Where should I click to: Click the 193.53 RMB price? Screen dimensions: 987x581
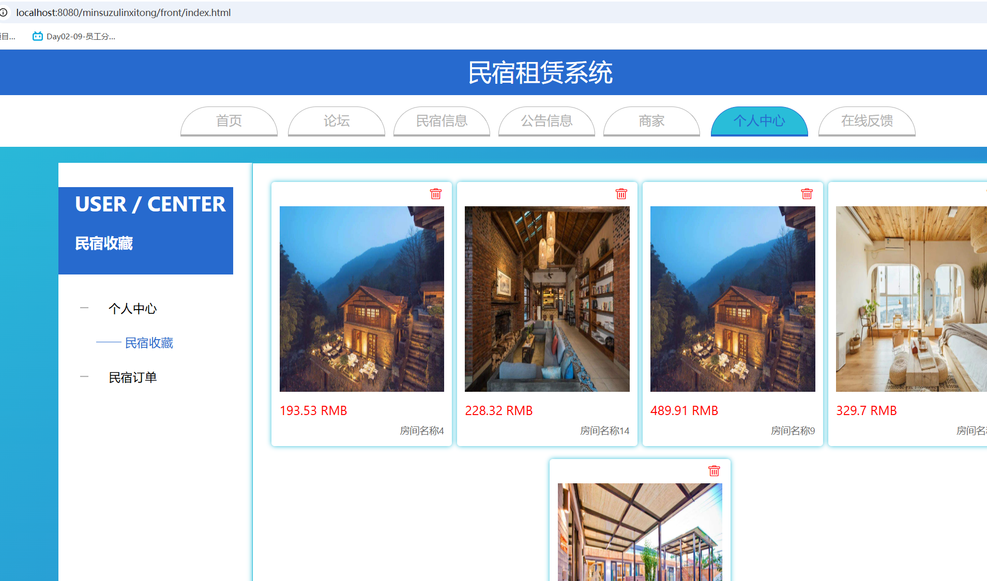pyautogui.click(x=313, y=410)
